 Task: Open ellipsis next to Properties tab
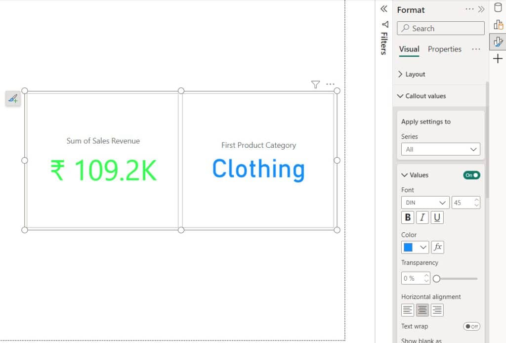(476, 49)
